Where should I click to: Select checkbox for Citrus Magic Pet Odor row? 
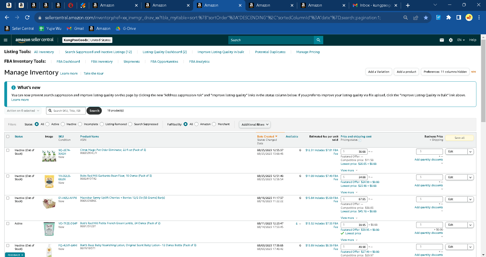(x=8, y=150)
